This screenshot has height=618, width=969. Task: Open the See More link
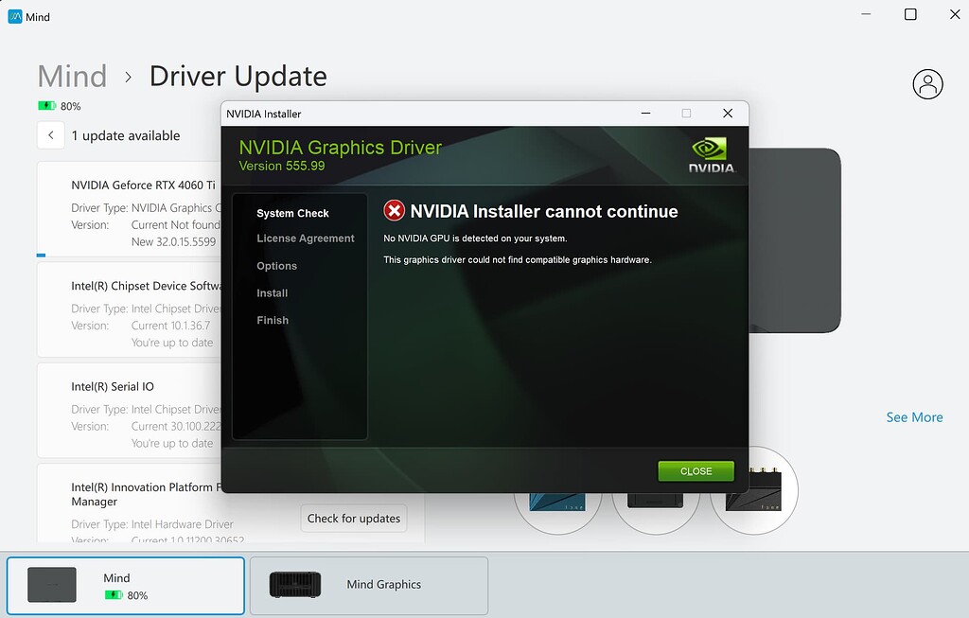pyautogui.click(x=914, y=417)
